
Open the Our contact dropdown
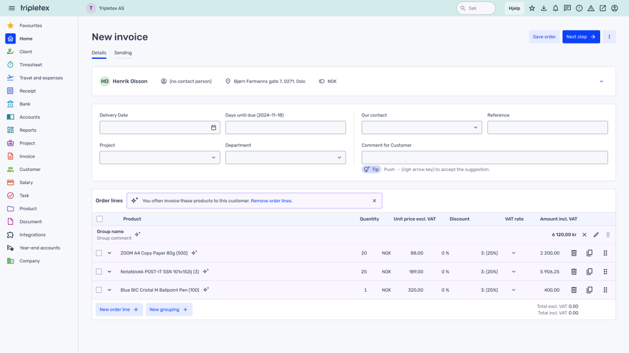(421, 127)
